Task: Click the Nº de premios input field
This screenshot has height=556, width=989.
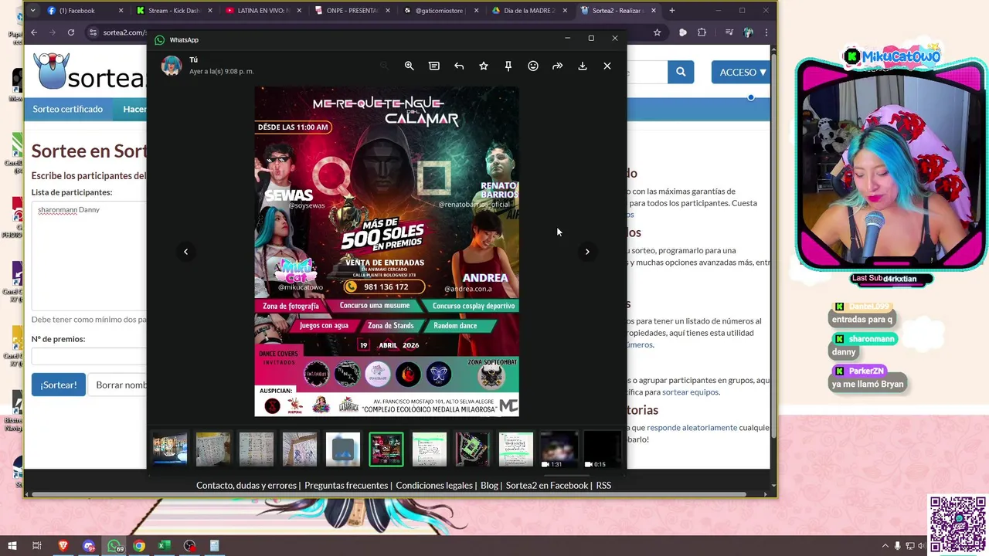Action: tap(89, 356)
